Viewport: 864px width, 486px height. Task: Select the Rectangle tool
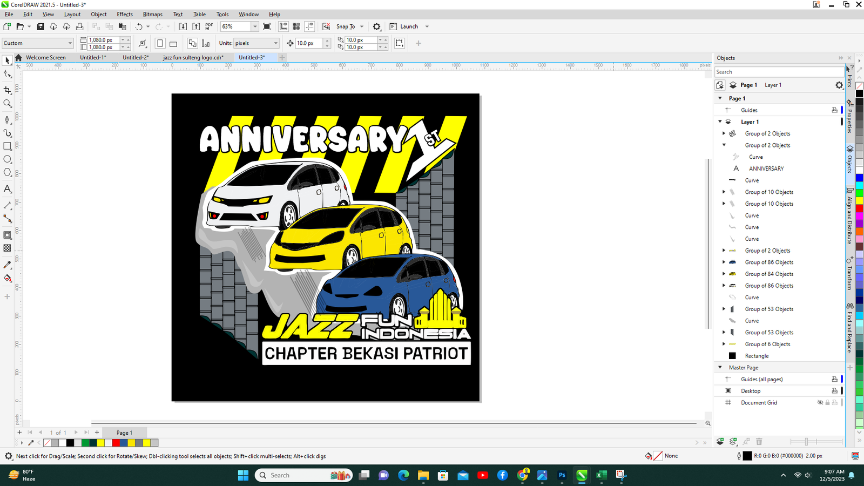[x=8, y=146]
